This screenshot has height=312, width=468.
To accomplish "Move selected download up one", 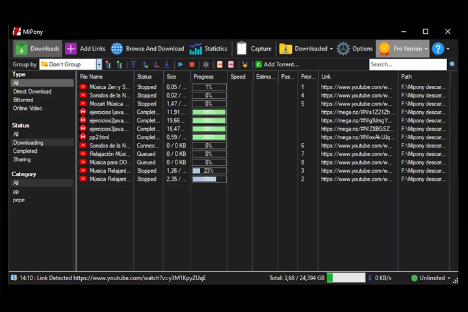I will [x=145, y=64].
